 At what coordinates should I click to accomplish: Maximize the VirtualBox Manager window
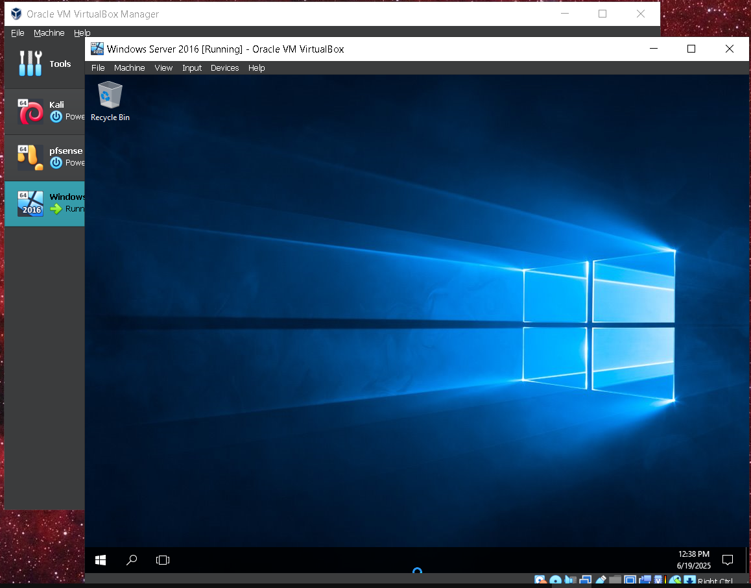point(602,14)
